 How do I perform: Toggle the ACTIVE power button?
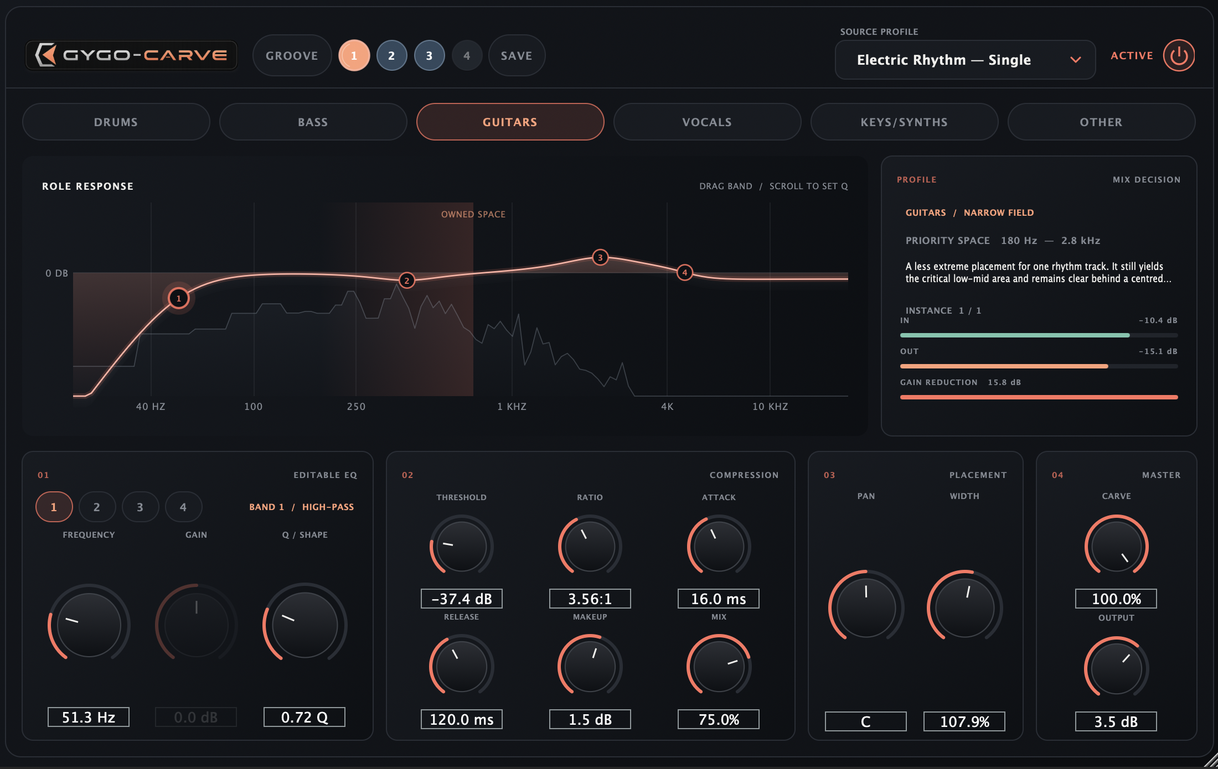(1179, 55)
